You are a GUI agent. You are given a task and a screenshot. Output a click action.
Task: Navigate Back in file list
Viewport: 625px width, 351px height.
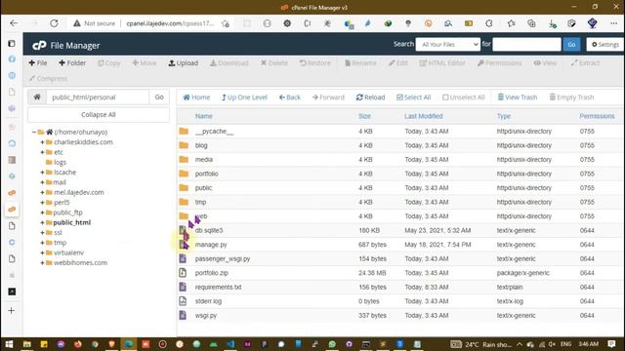(290, 97)
